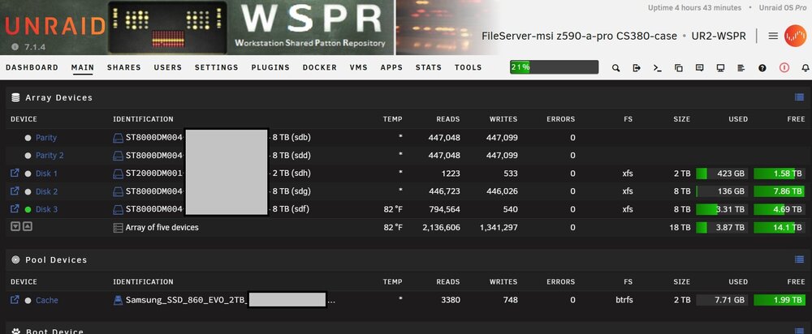
Task: Click the drive icon in the Disk 1 (sdh) row
Action: pos(118,173)
